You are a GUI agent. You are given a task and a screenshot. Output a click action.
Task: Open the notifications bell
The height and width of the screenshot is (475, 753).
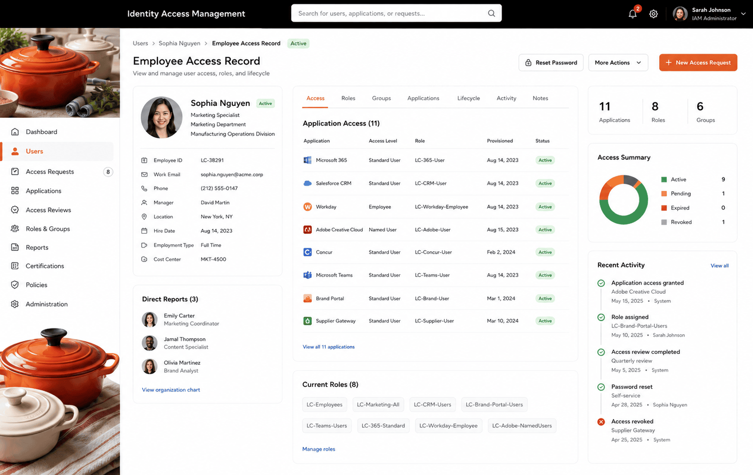[632, 14]
